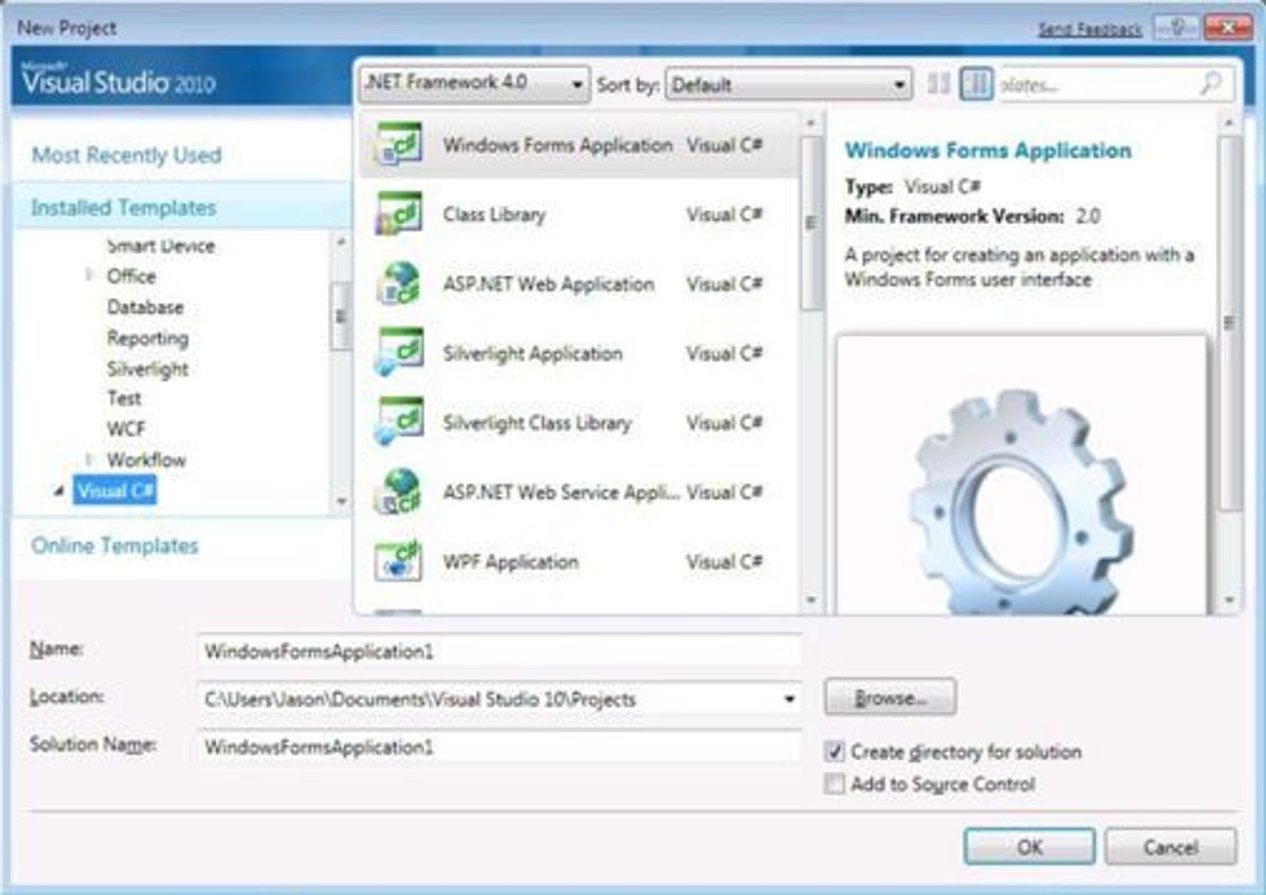Select the Visual C# tree item
Image resolution: width=1266 pixels, height=895 pixels.
[x=115, y=491]
